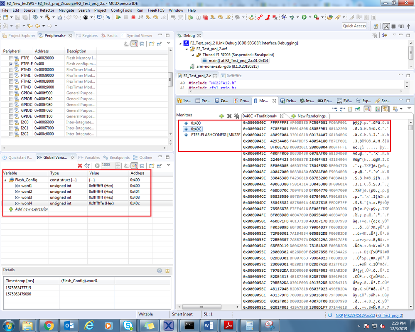Check the FTFE peripheral checkbox
Screen dimensions: 415x332
[11, 58]
